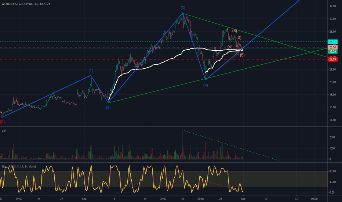Click 0.00 on the Stoch RSI axis

click(x=332, y=192)
